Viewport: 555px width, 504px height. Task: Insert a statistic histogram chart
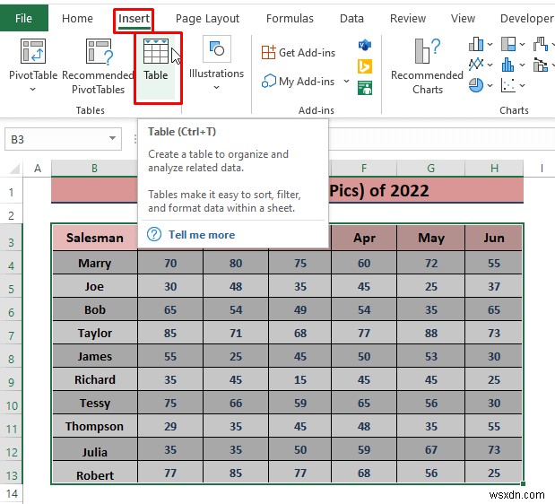pos(507,65)
